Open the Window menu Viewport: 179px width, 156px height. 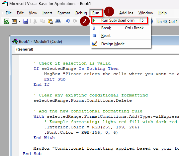(146, 13)
